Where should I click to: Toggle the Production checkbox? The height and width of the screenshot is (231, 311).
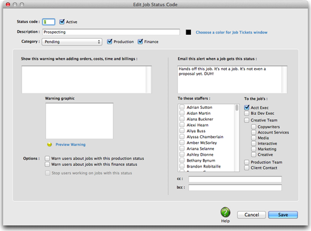(x=110, y=41)
